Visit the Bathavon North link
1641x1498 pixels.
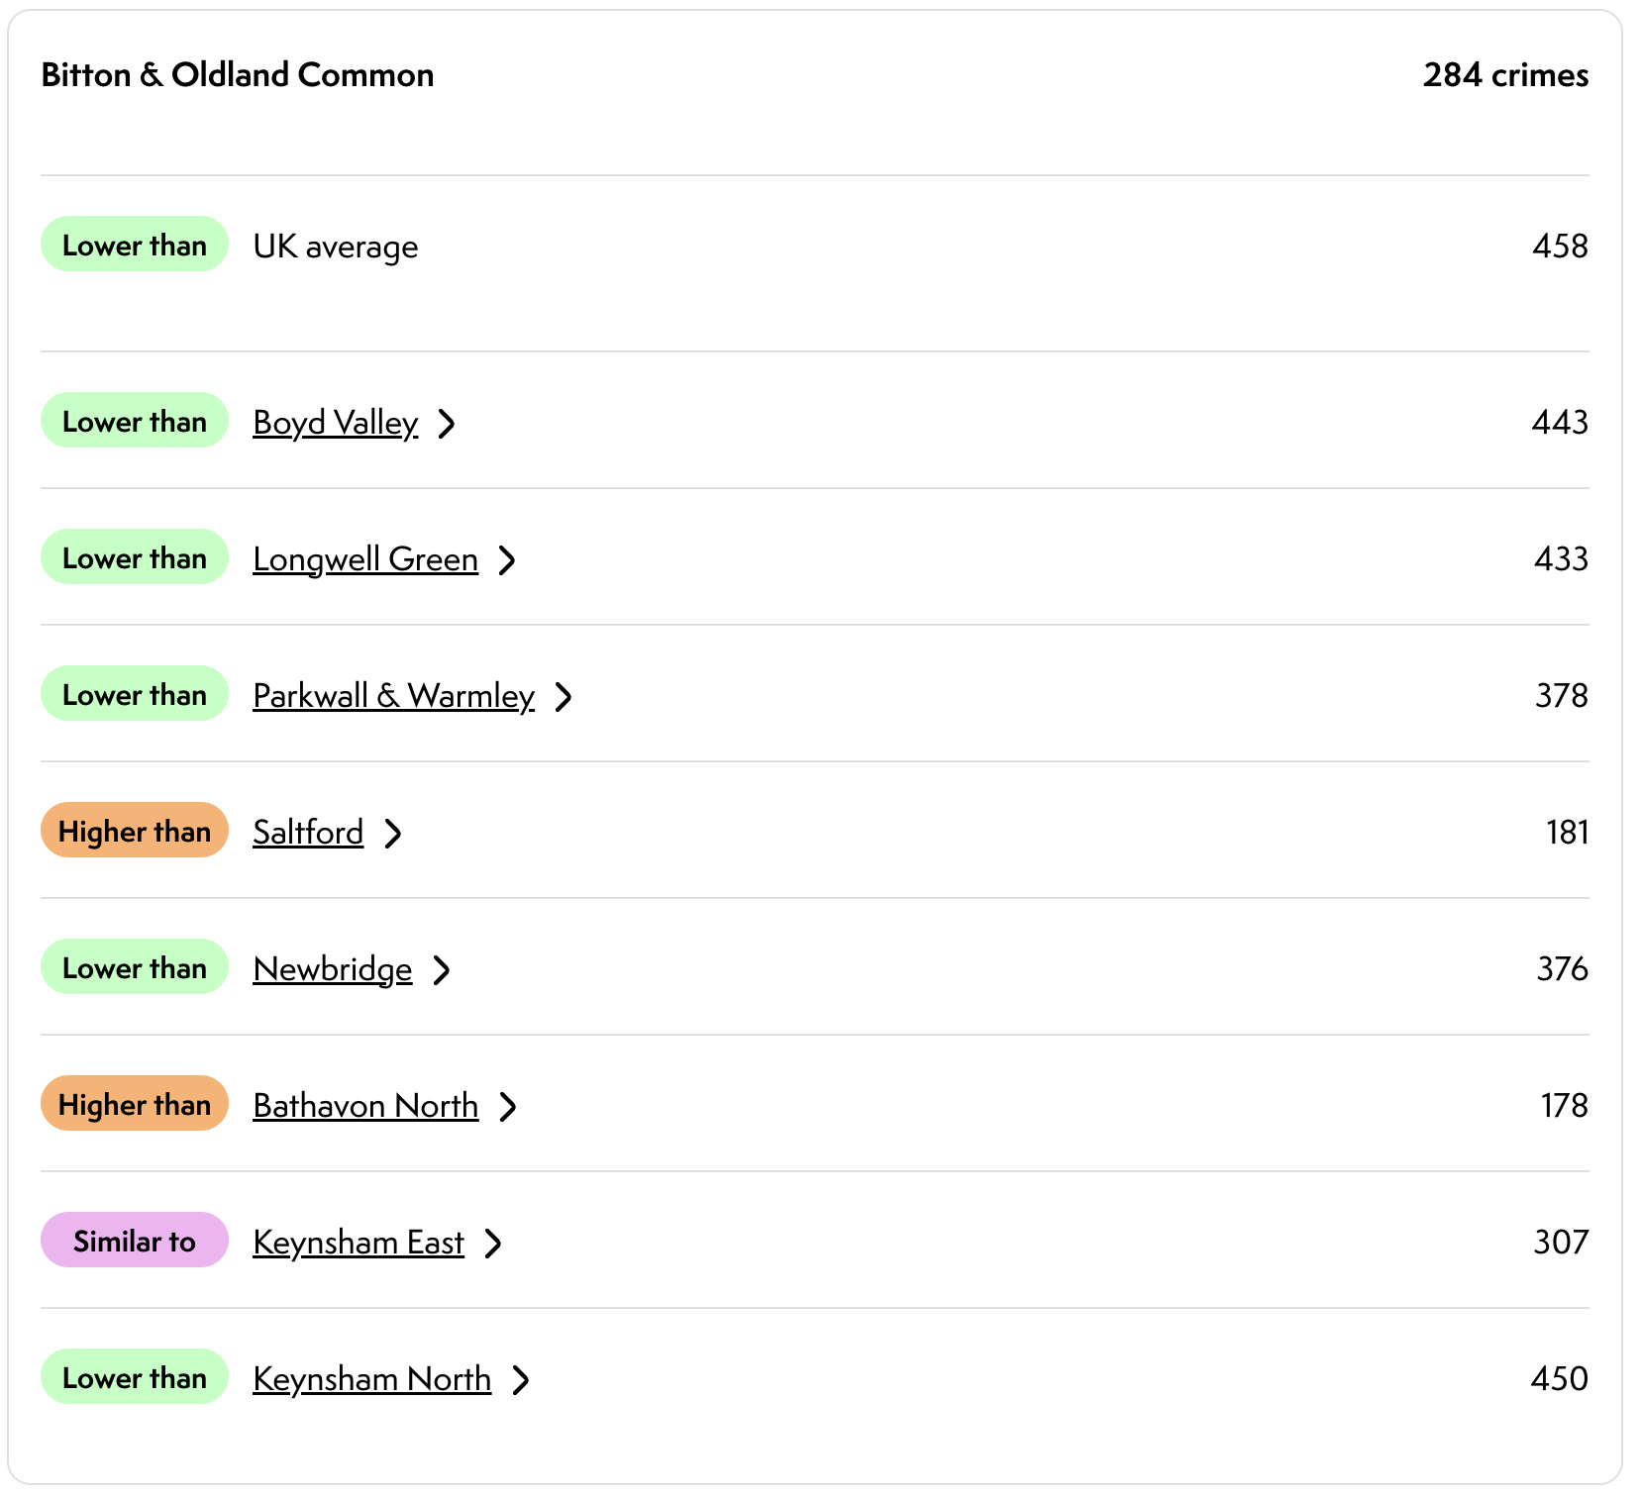pyautogui.click(x=365, y=1106)
